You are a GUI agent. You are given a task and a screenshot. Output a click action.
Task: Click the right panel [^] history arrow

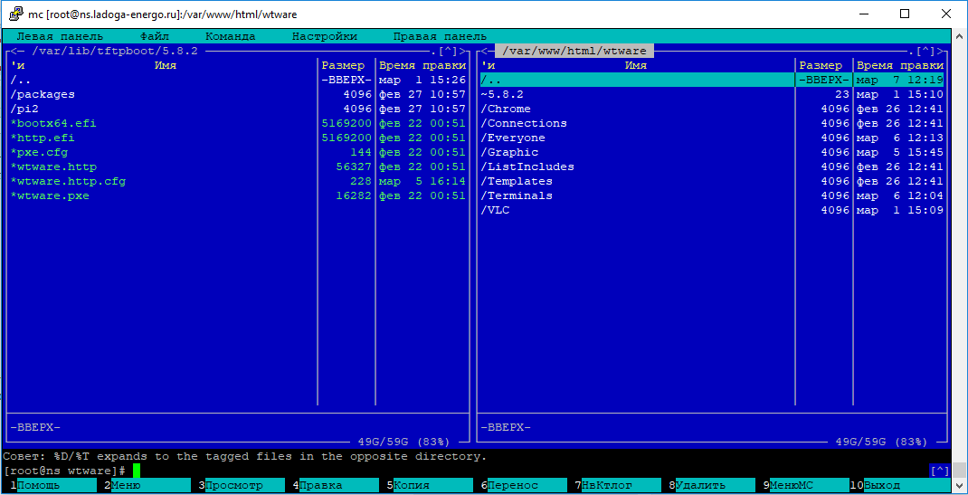tap(925, 52)
